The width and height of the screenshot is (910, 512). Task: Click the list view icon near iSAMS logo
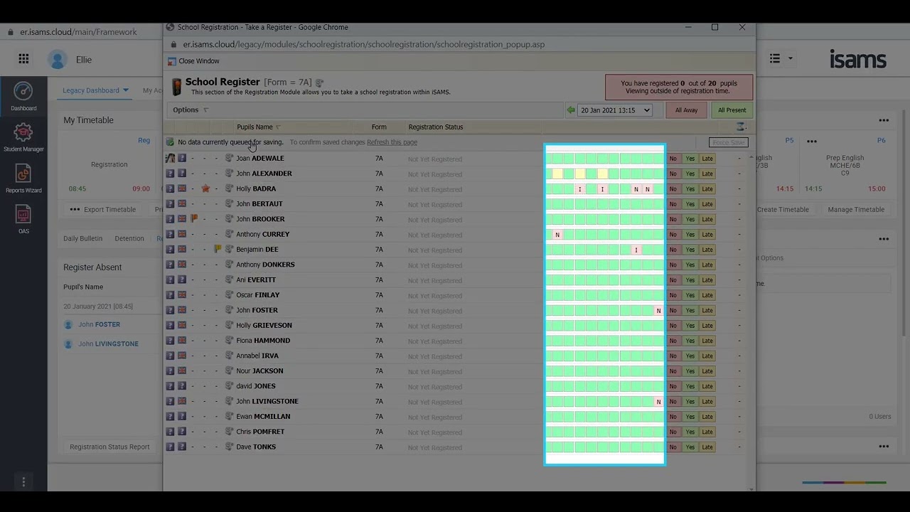coord(775,58)
